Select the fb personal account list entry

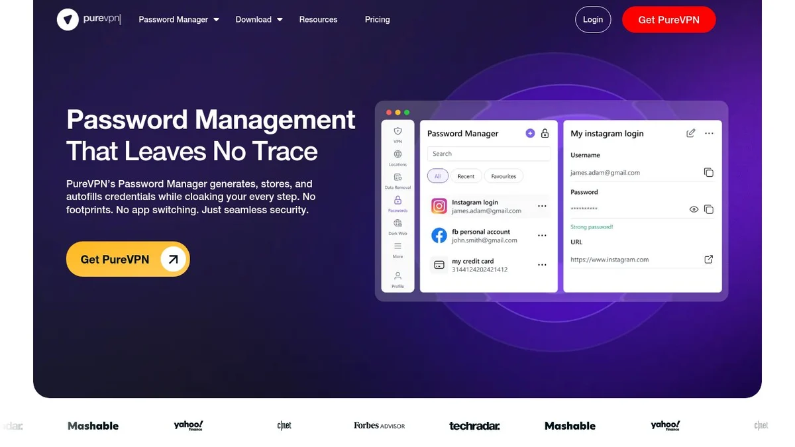tap(489, 235)
